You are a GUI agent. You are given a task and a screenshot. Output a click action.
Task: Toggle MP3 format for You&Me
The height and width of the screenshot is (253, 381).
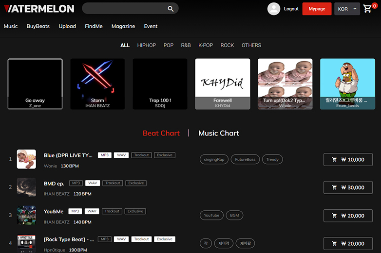[x=75, y=211]
